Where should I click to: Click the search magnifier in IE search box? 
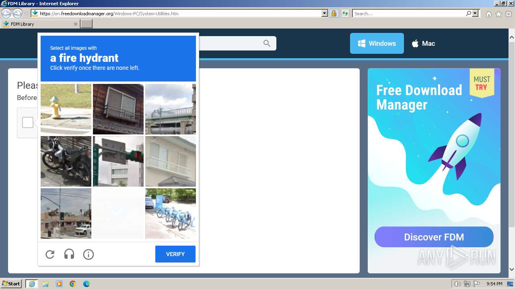(x=468, y=14)
